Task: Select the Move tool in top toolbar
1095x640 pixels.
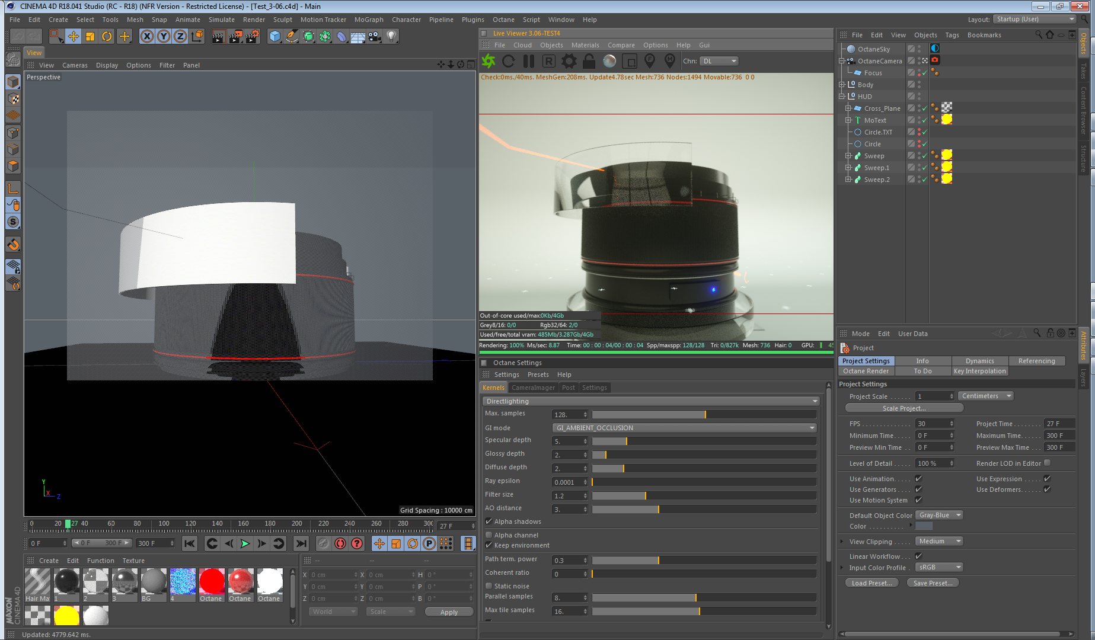Action: (73, 37)
